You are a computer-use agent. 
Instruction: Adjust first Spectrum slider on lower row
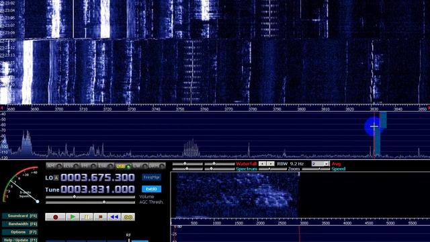(187, 169)
